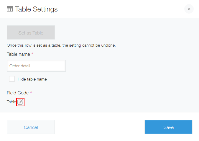
Task: Focus the Table name input field
Action: point(36,66)
